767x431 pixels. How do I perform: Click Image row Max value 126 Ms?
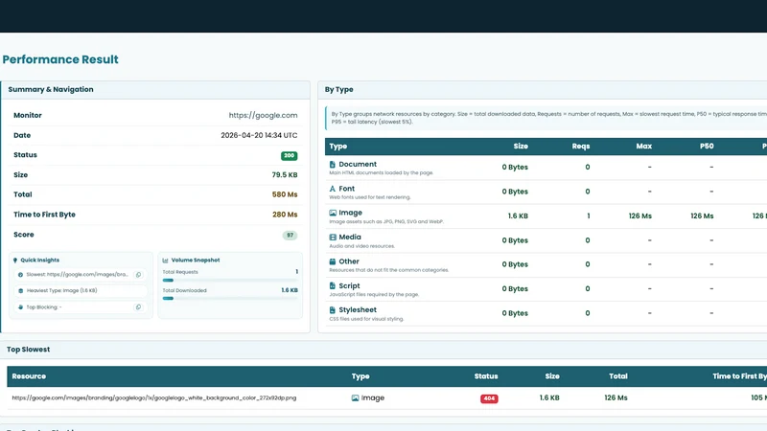[x=640, y=216]
